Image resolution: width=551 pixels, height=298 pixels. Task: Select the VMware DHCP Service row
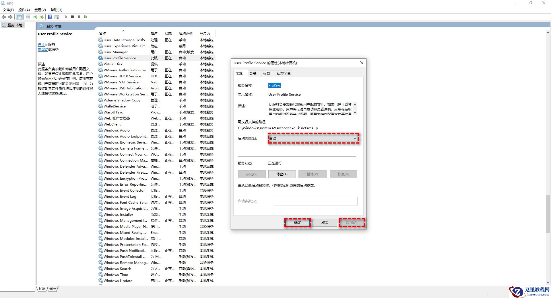(x=156, y=76)
